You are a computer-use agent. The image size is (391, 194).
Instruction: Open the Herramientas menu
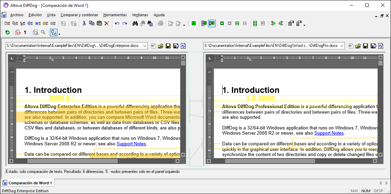point(115,15)
